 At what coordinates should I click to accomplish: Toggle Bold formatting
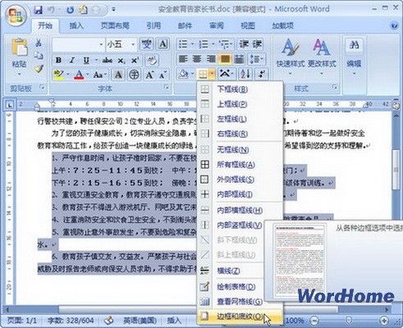click(58, 60)
